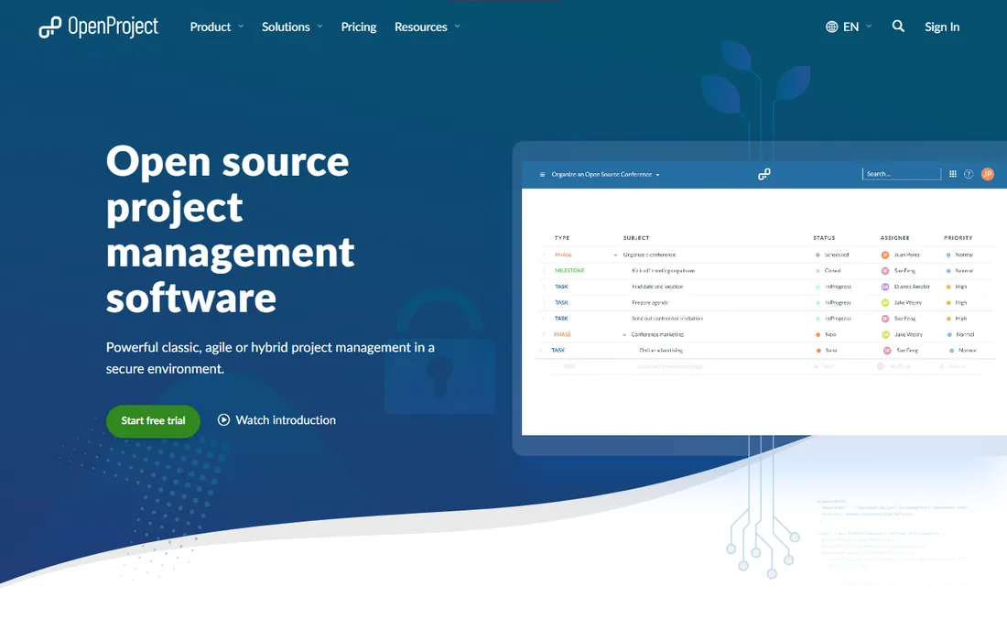
Task: Open the Send out conference invitation task
Action: pos(667,319)
